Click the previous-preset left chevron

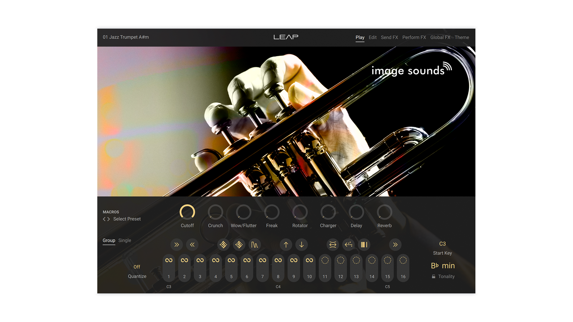[x=104, y=219]
